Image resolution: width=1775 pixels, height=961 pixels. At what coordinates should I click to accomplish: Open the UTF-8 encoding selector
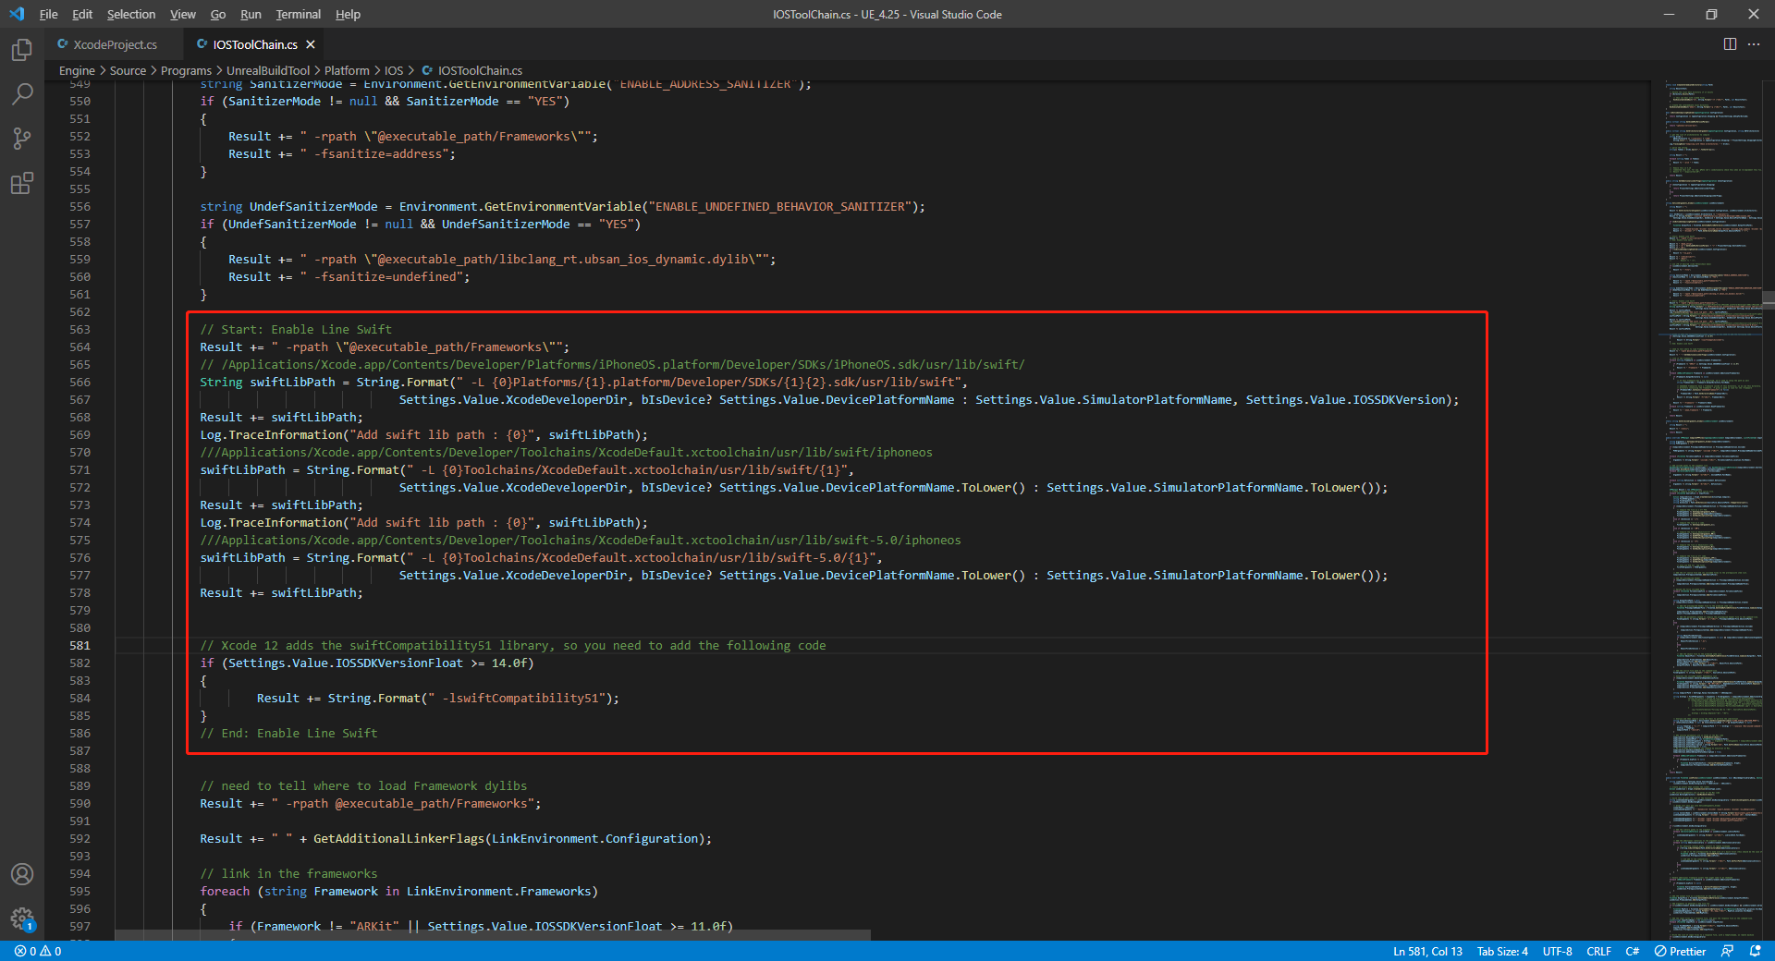coord(1557,951)
